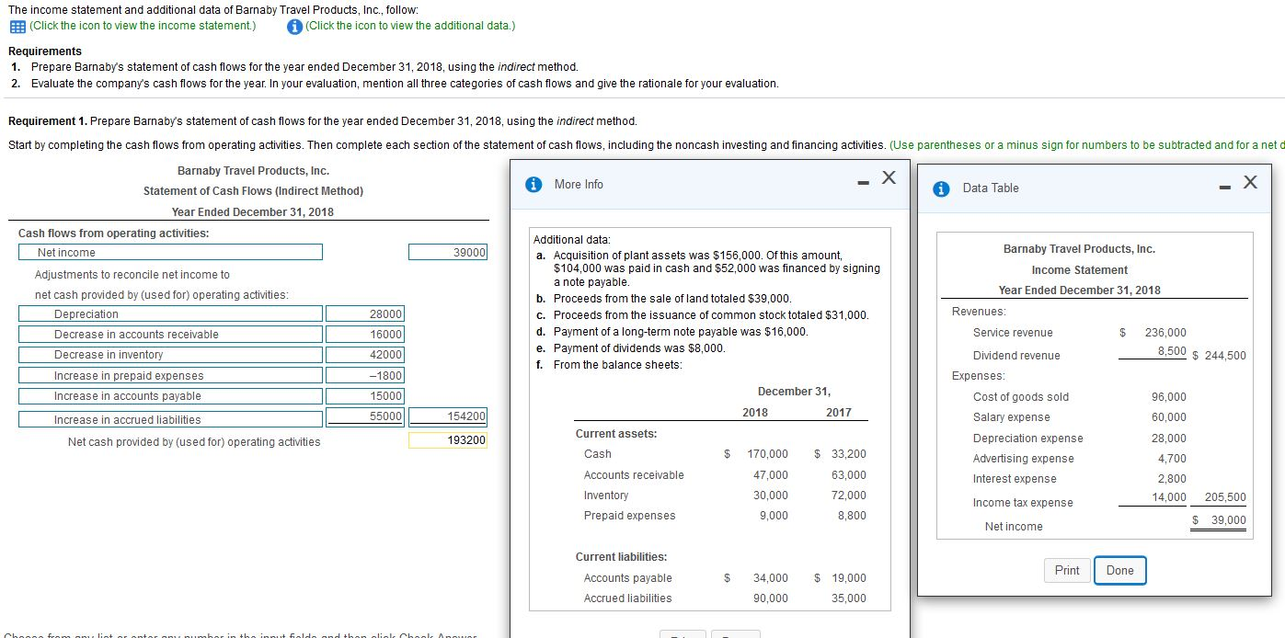Minimize the Data Table window
1285x638 pixels.
[x=1222, y=185]
